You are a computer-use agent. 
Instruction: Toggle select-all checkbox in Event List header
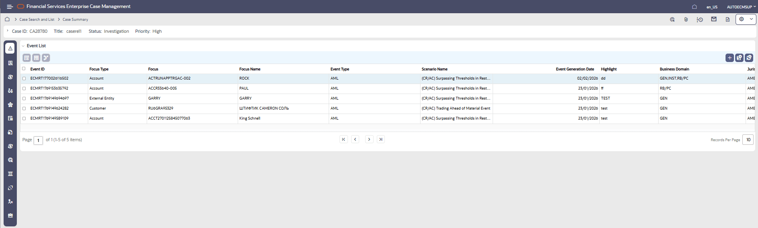coord(24,68)
